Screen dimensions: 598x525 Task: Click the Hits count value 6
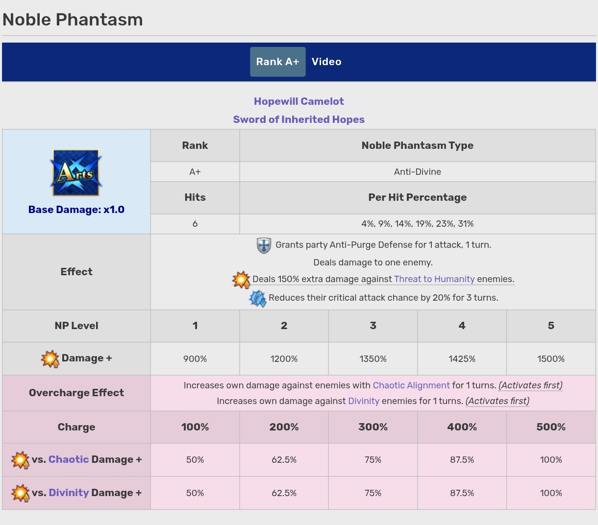click(195, 224)
